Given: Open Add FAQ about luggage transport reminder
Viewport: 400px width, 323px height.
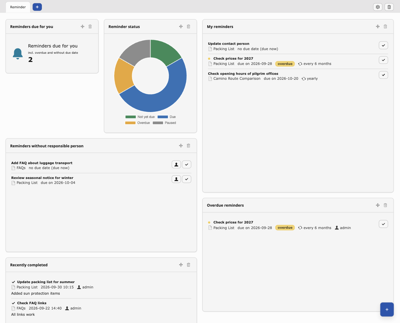Looking at the screenshot, I should click(42, 163).
